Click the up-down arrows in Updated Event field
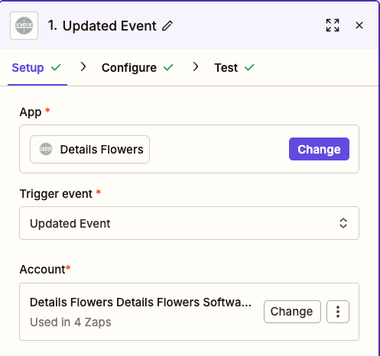 343,223
